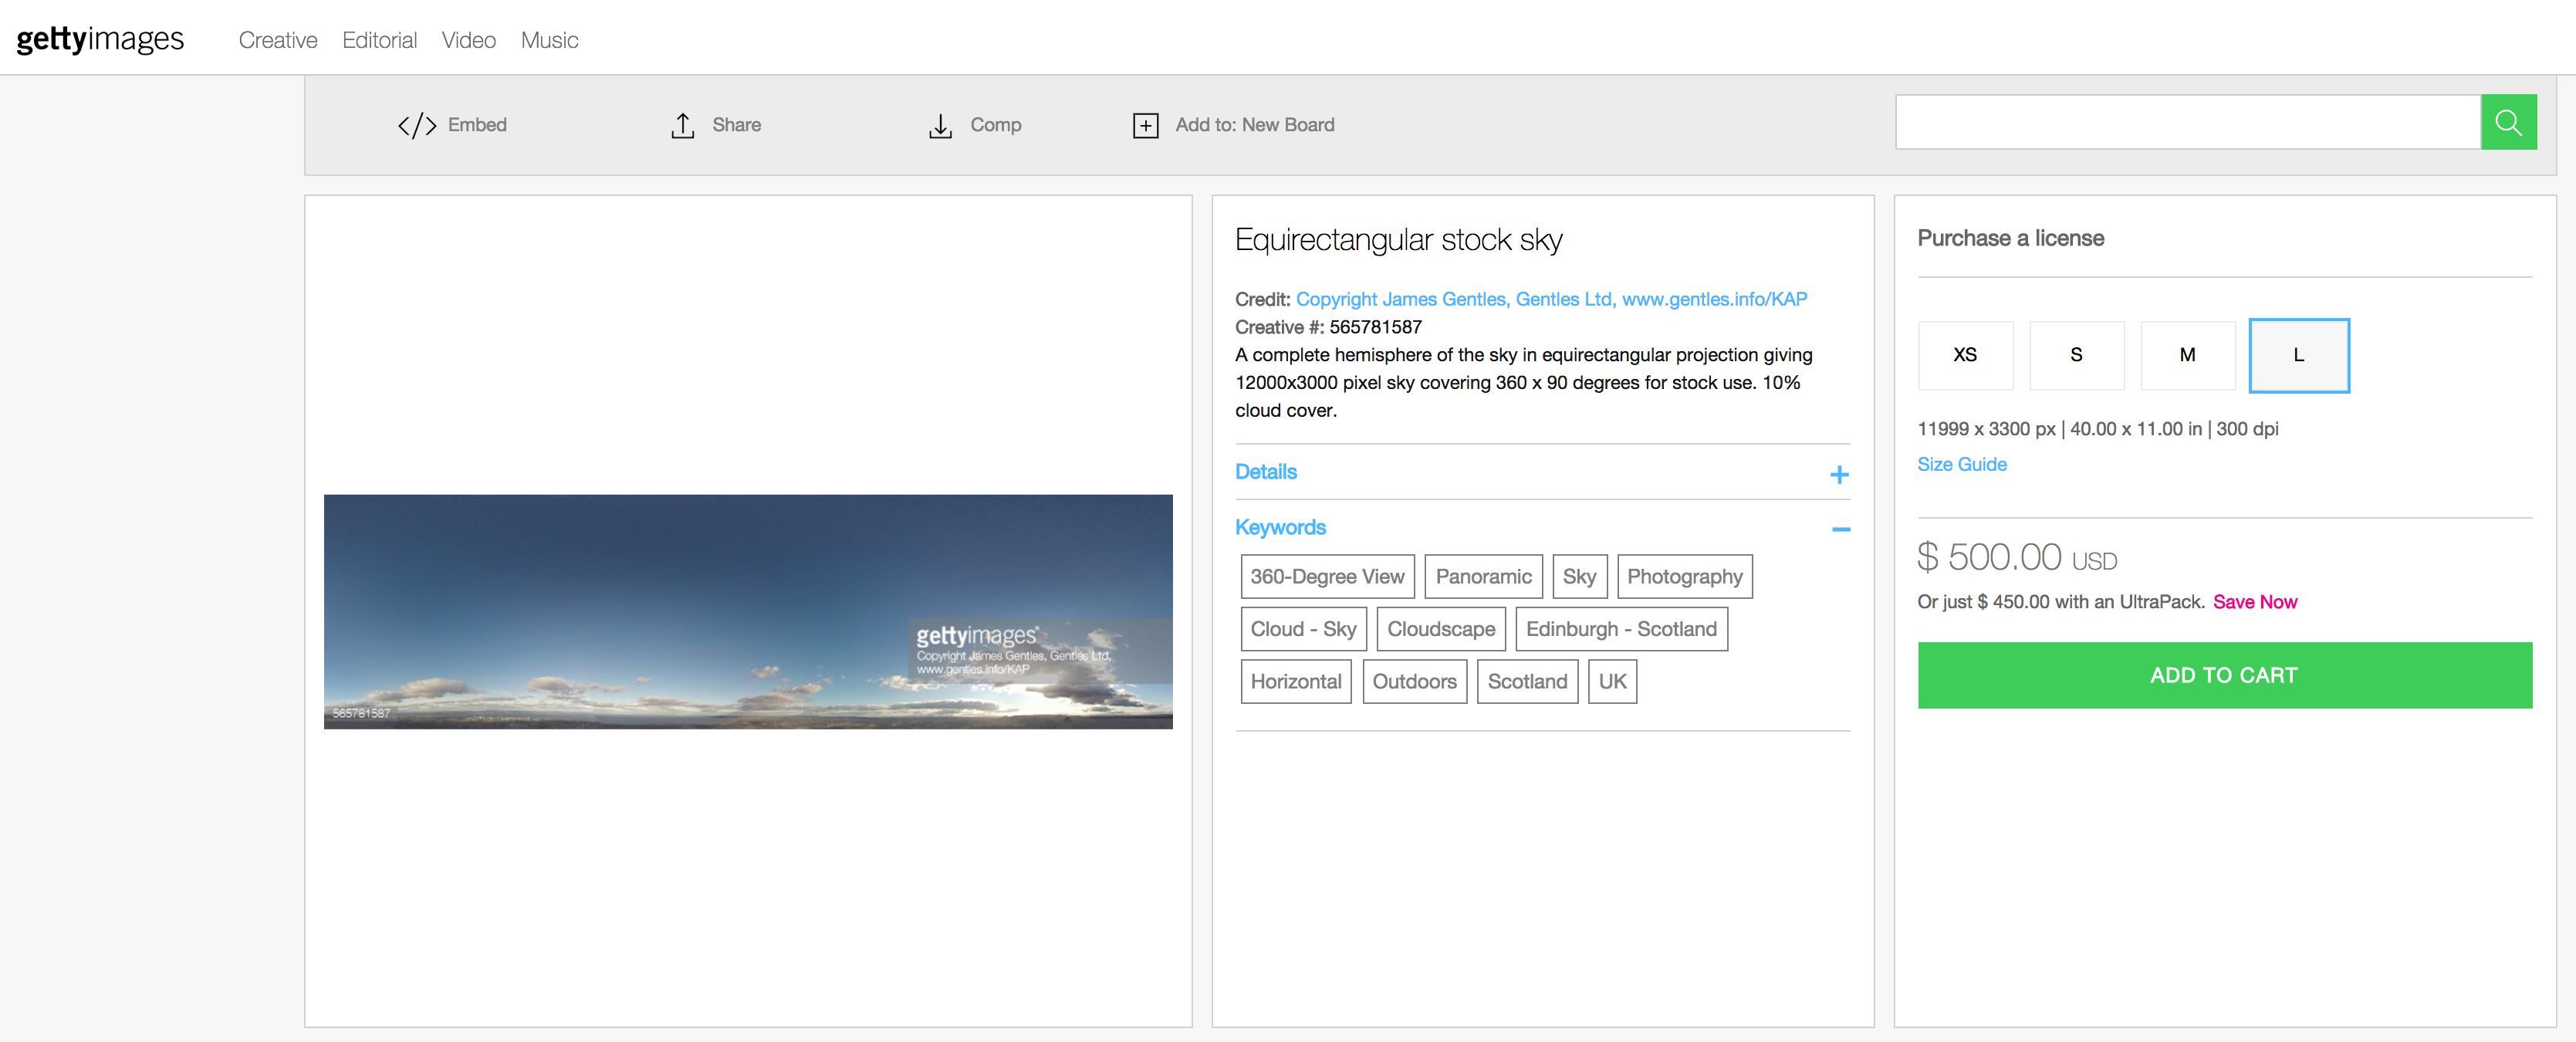
Task: Open the Video menu
Action: [469, 40]
